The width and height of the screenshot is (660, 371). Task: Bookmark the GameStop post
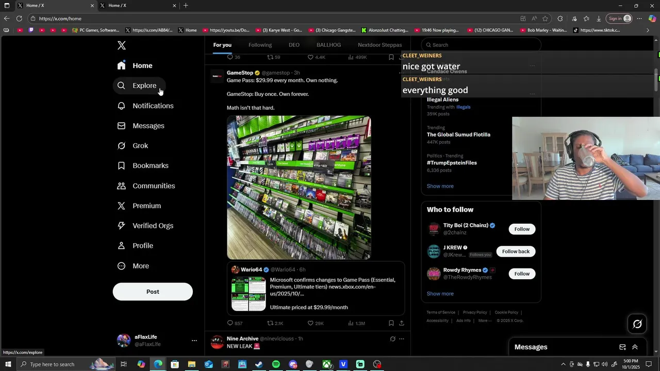pos(391,323)
